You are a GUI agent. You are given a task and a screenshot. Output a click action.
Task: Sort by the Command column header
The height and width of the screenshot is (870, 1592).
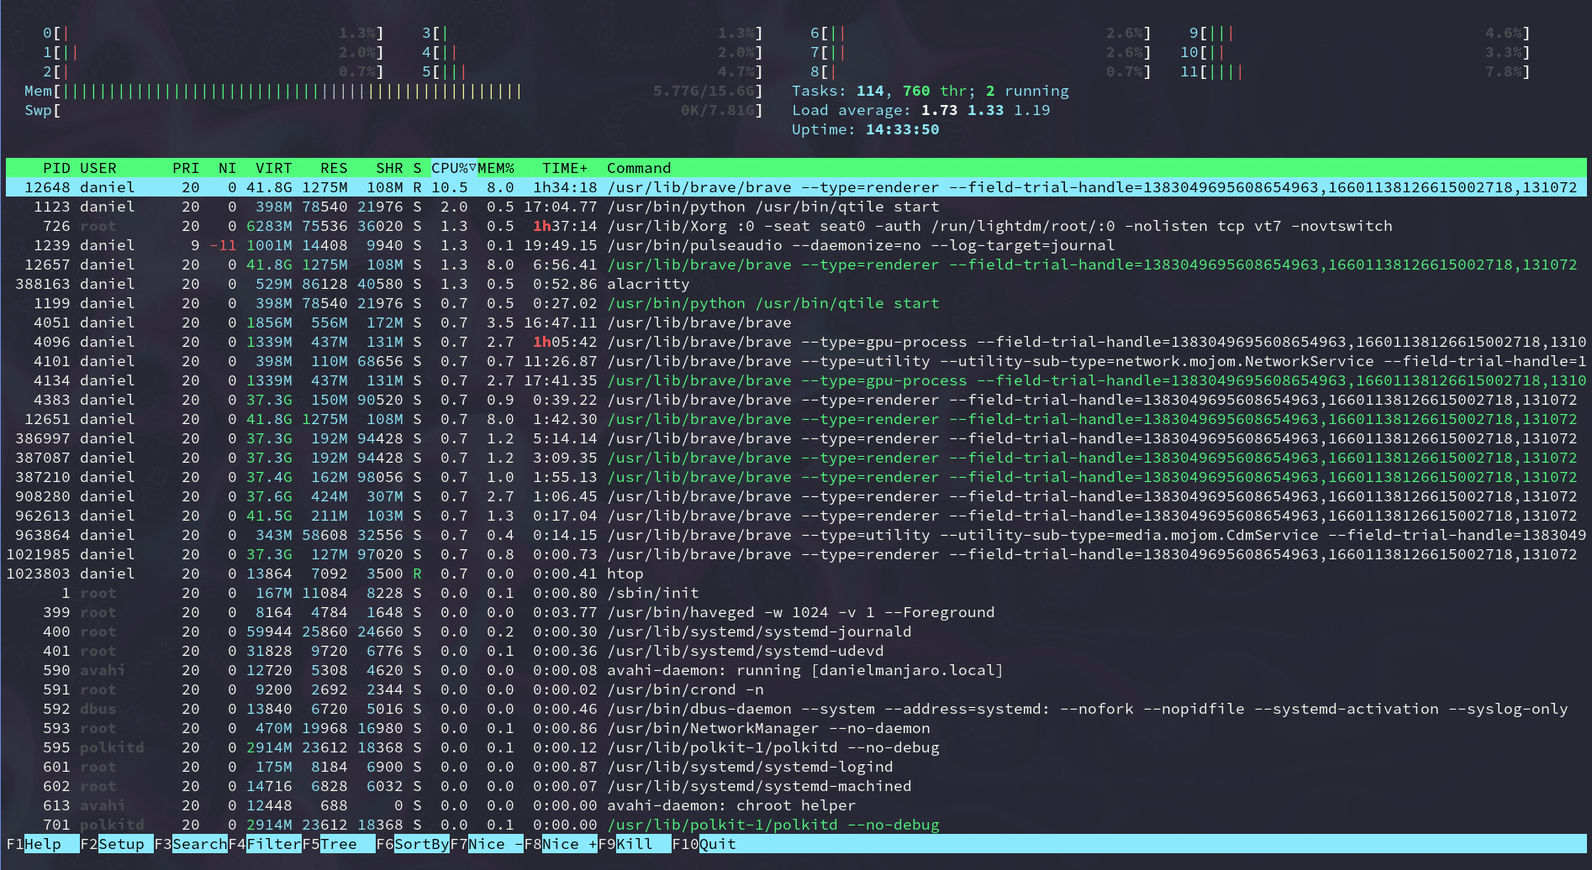coord(639,168)
